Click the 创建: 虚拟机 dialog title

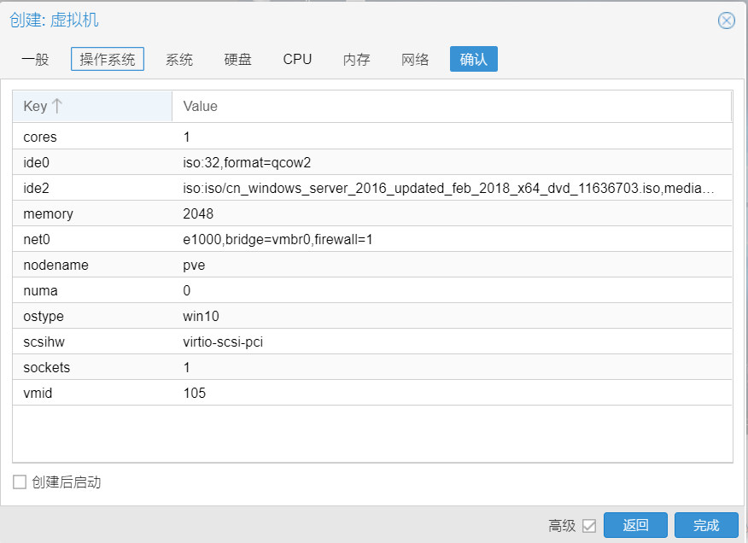point(54,20)
